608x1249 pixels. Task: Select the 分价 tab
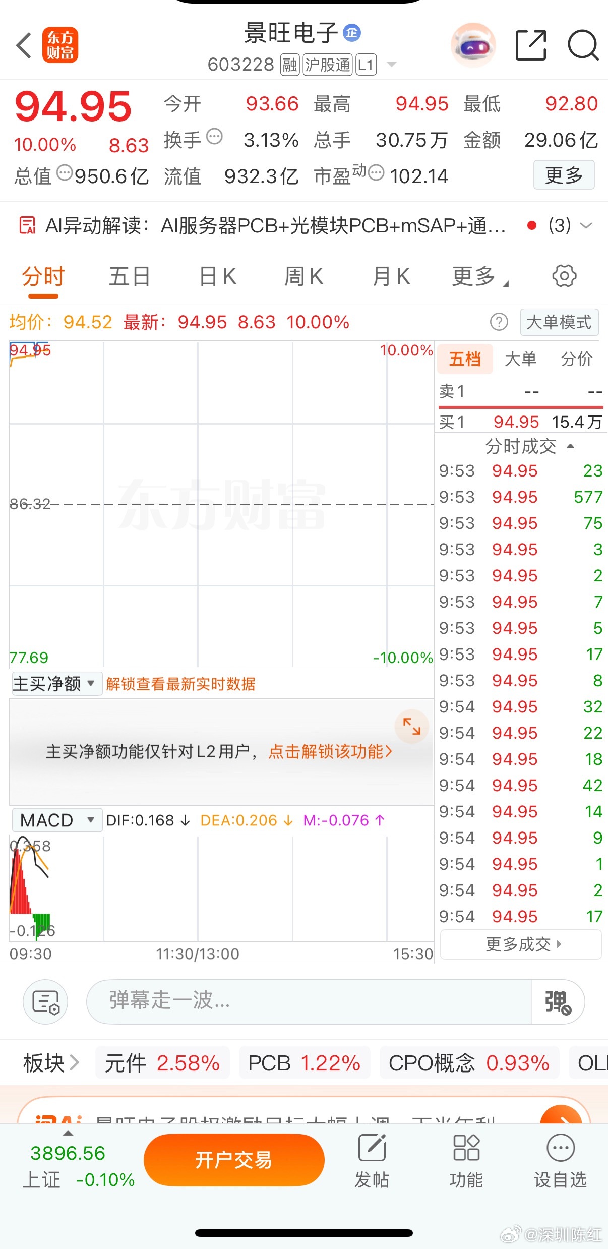[577, 359]
